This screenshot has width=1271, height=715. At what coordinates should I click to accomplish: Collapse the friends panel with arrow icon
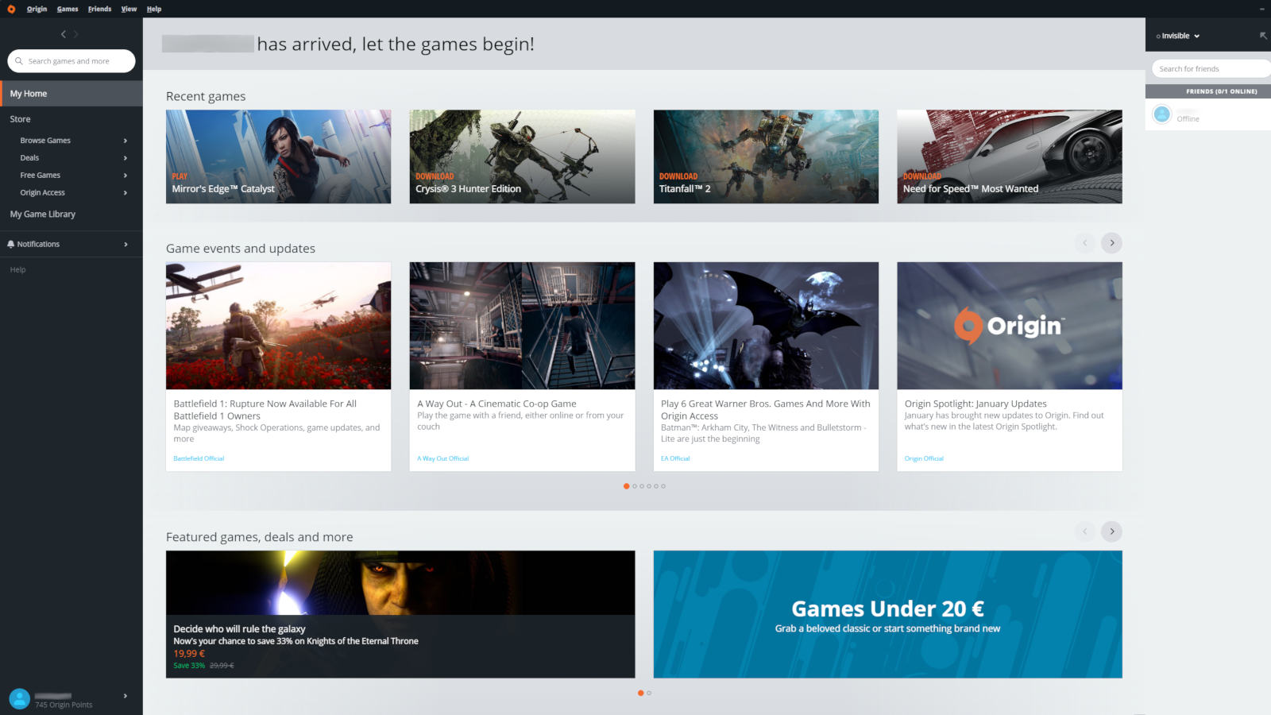pos(1263,36)
